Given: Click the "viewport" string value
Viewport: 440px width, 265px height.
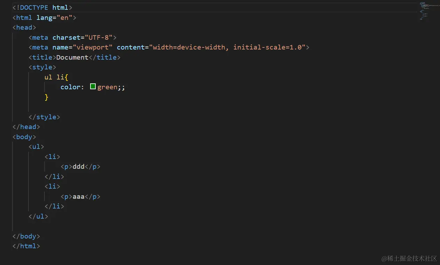Looking at the screenshot, I should tap(93, 47).
